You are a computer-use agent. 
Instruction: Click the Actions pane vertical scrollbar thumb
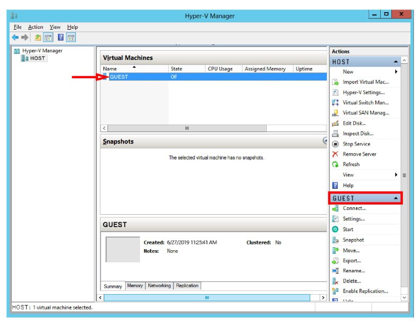click(x=405, y=176)
